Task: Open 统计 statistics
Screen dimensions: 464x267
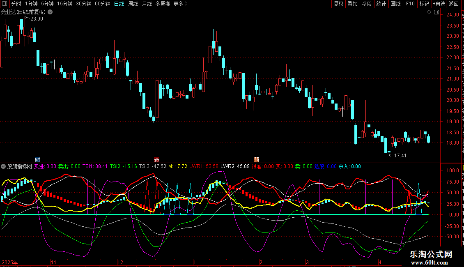Action: coord(381,4)
